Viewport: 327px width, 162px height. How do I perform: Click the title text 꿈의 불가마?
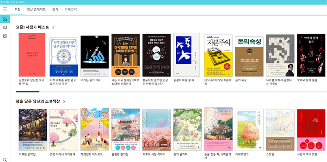[x=180, y=154]
